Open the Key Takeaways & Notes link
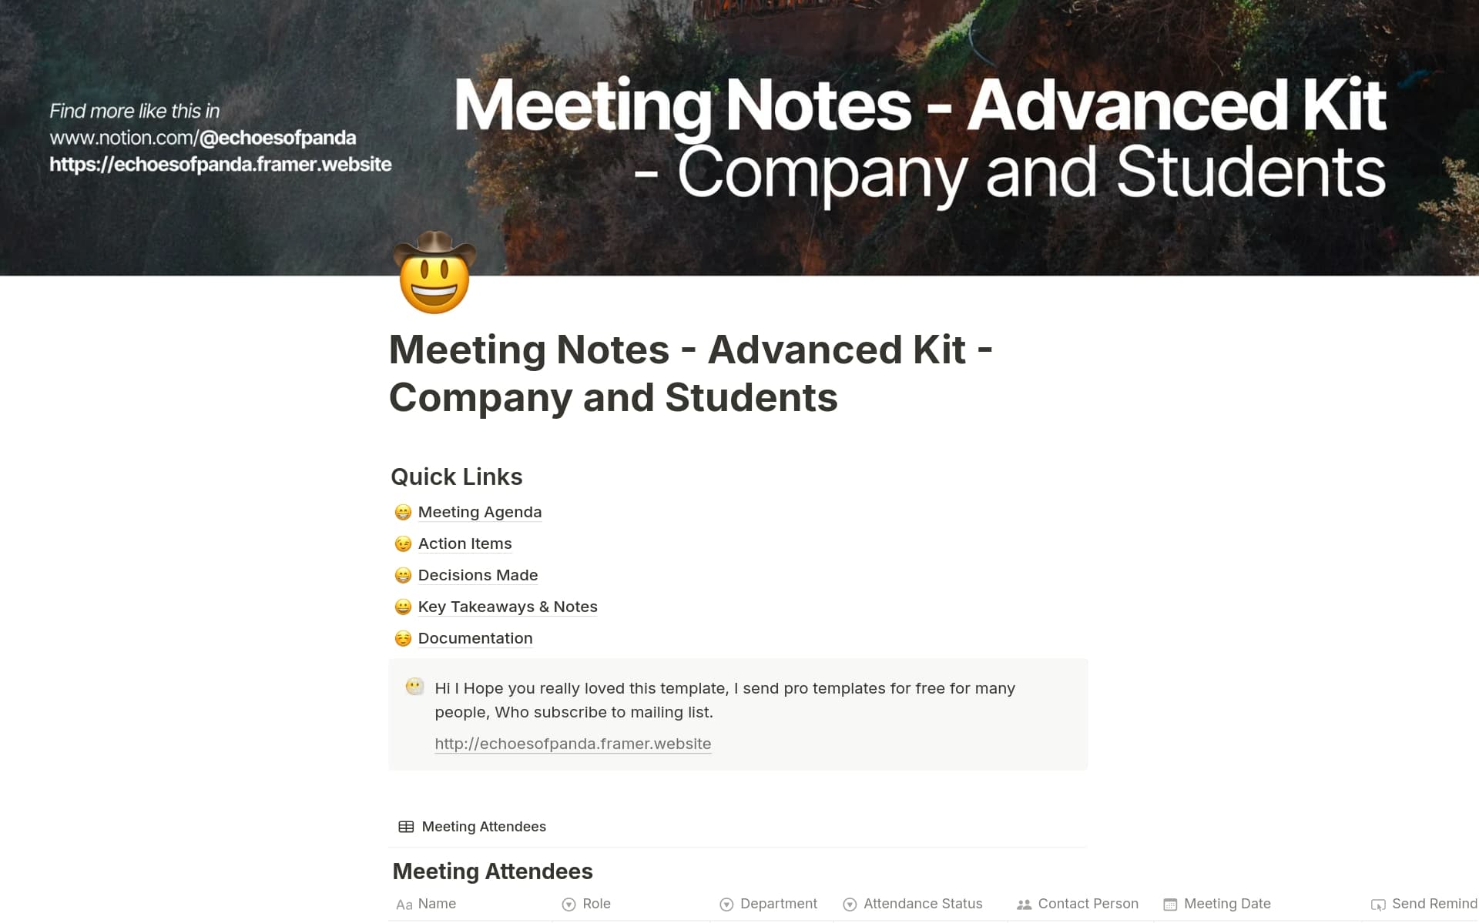This screenshot has width=1479, height=923. click(x=507, y=607)
